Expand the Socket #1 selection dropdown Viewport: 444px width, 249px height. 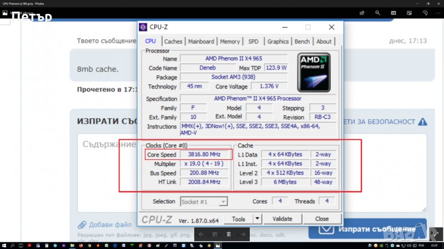(223, 202)
